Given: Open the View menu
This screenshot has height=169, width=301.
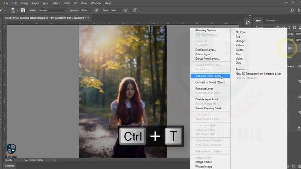Looking at the screenshot, I should pyautogui.click(x=84, y=3).
